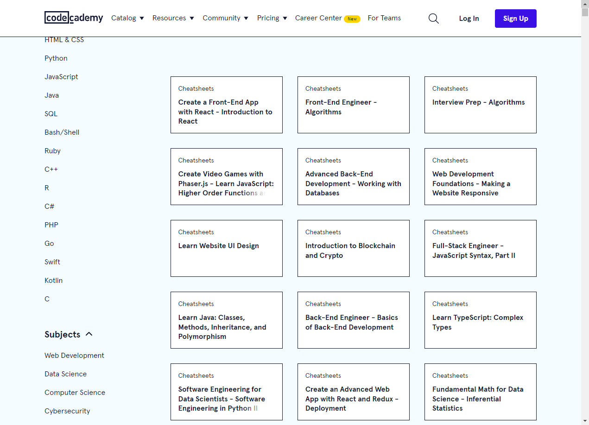Select Python in the languages list
589x425 pixels.
(56, 58)
